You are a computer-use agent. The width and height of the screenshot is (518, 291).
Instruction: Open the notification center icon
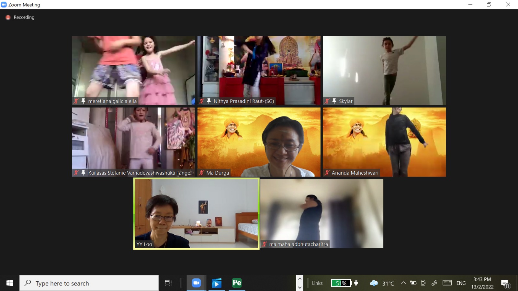point(505,283)
